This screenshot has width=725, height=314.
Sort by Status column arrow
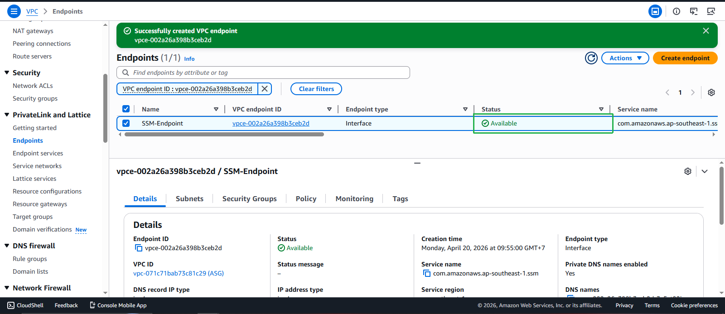(601, 109)
